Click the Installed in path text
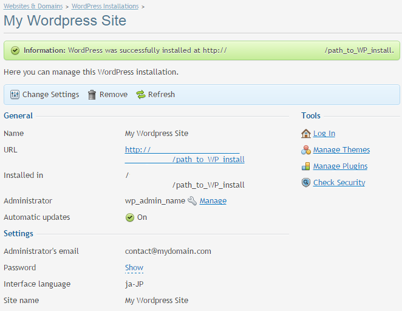Screen dimensions: 402x311 [185, 180]
